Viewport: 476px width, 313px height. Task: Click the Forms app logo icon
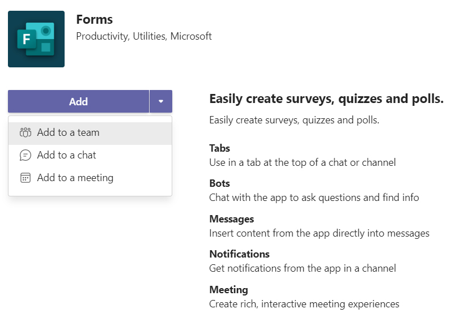click(x=36, y=39)
